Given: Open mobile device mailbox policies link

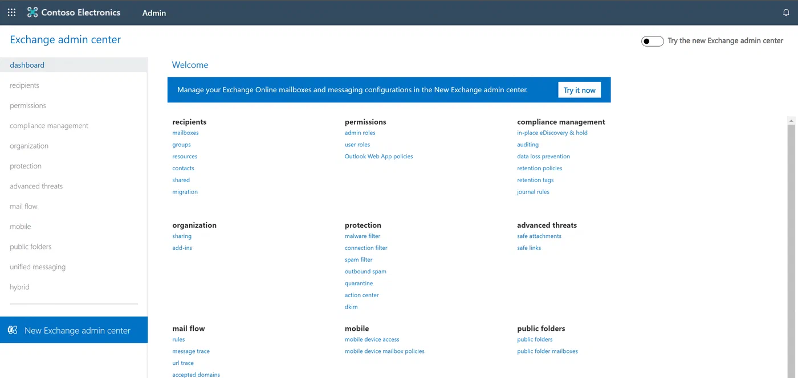Looking at the screenshot, I should tap(384, 351).
